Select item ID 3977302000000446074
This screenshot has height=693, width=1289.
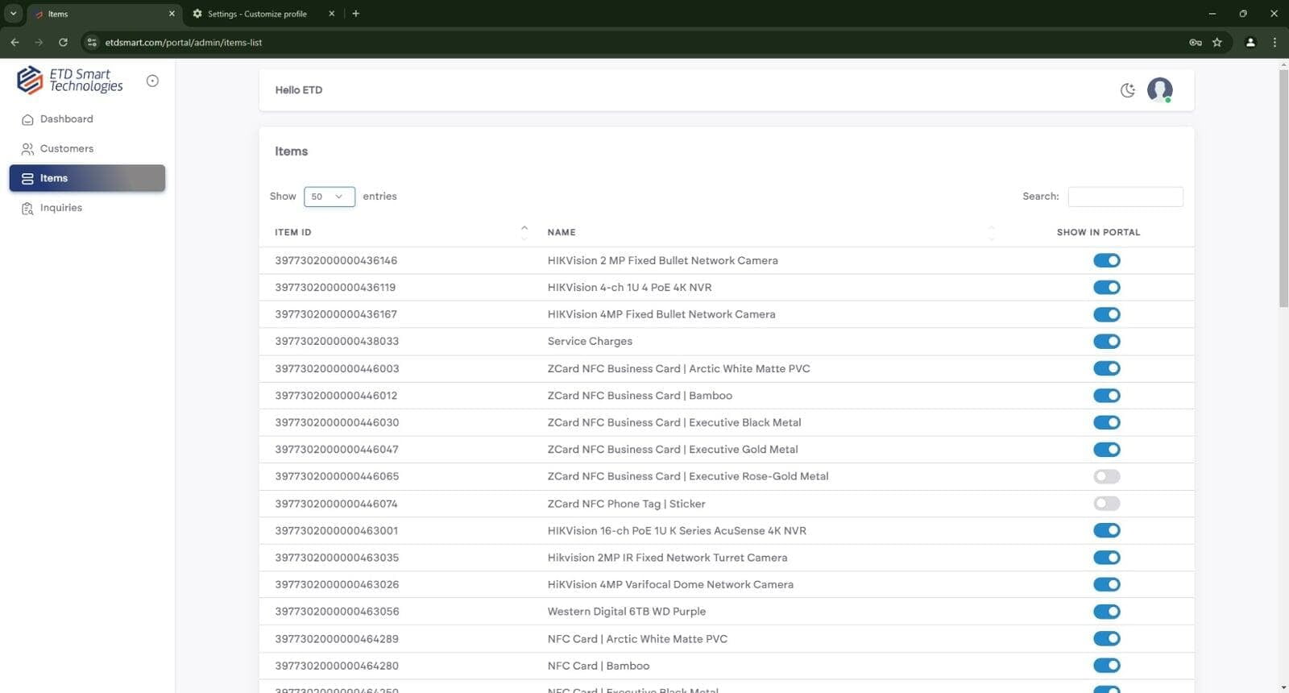(336, 504)
